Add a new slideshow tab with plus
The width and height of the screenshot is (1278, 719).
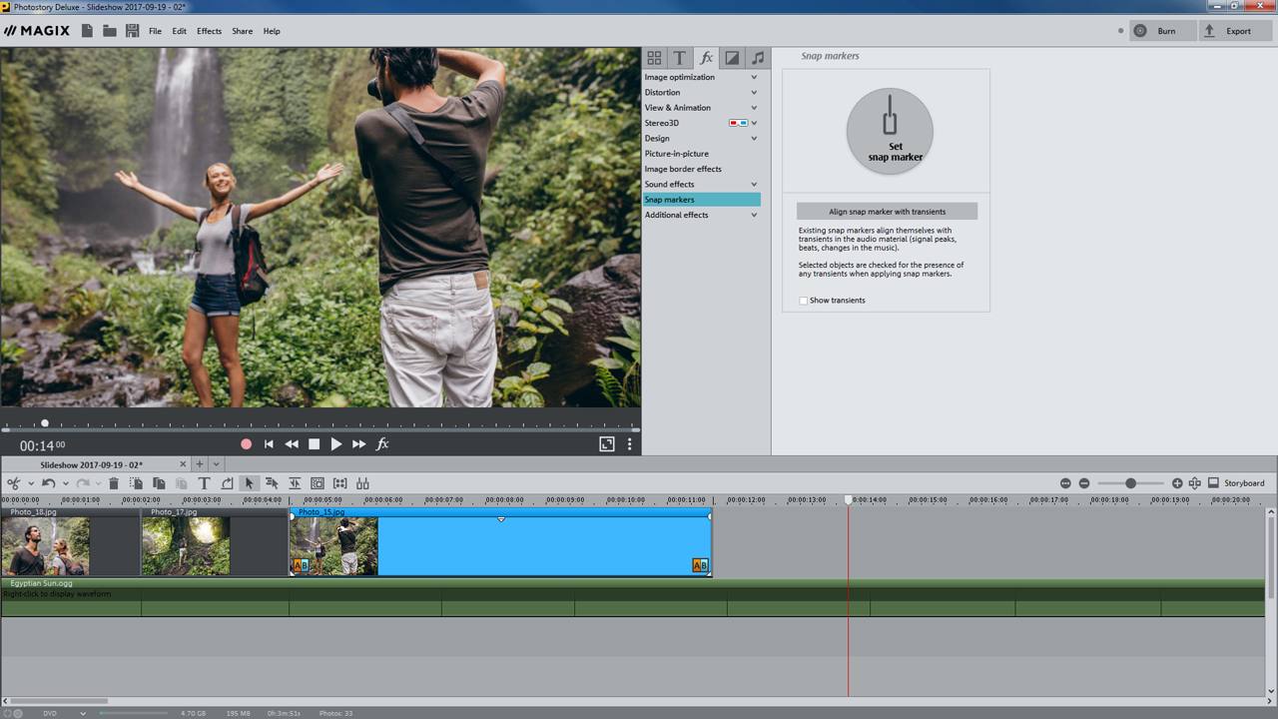199,464
